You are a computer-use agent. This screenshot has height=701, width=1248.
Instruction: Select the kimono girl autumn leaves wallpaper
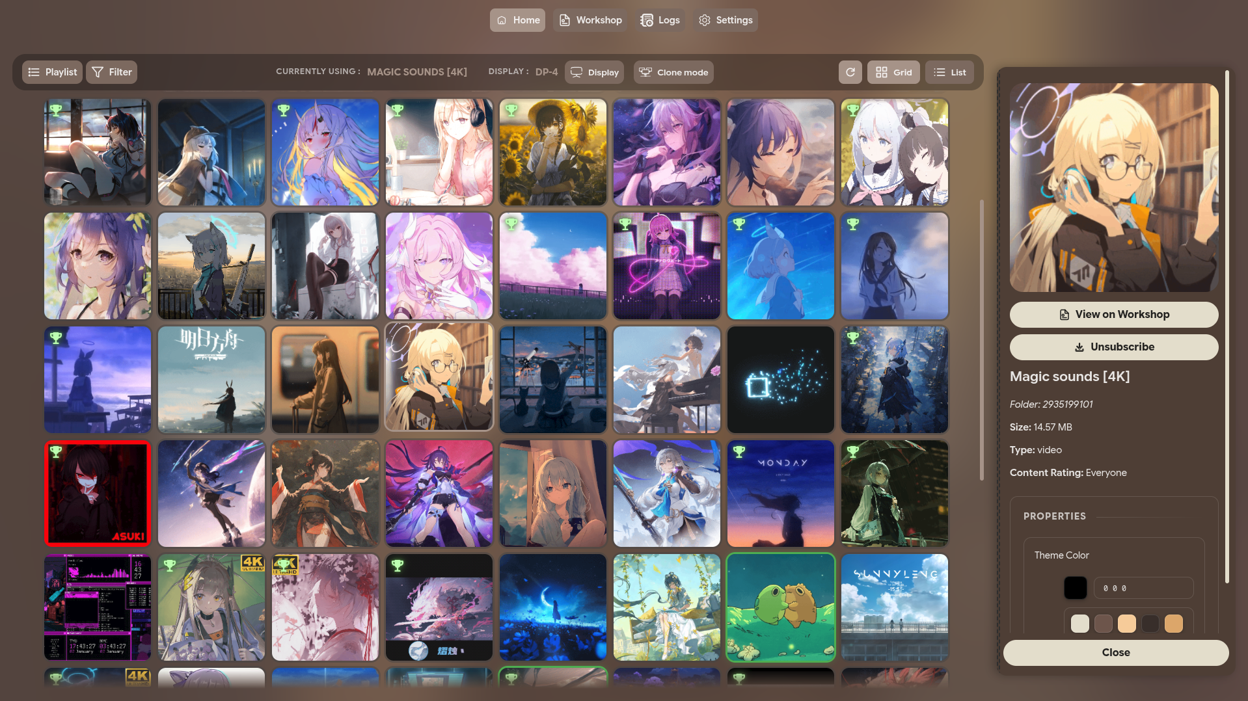pyautogui.click(x=325, y=494)
